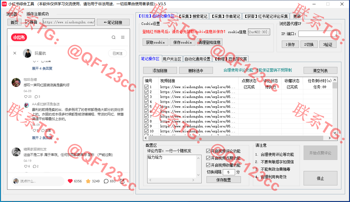350x202 pixels.
Task: Toggle the 静音 mute checkbox
Action: (27, 22)
